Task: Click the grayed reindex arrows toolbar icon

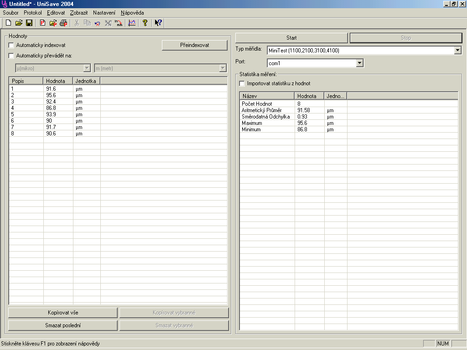Action: pyautogui.click(x=108, y=23)
